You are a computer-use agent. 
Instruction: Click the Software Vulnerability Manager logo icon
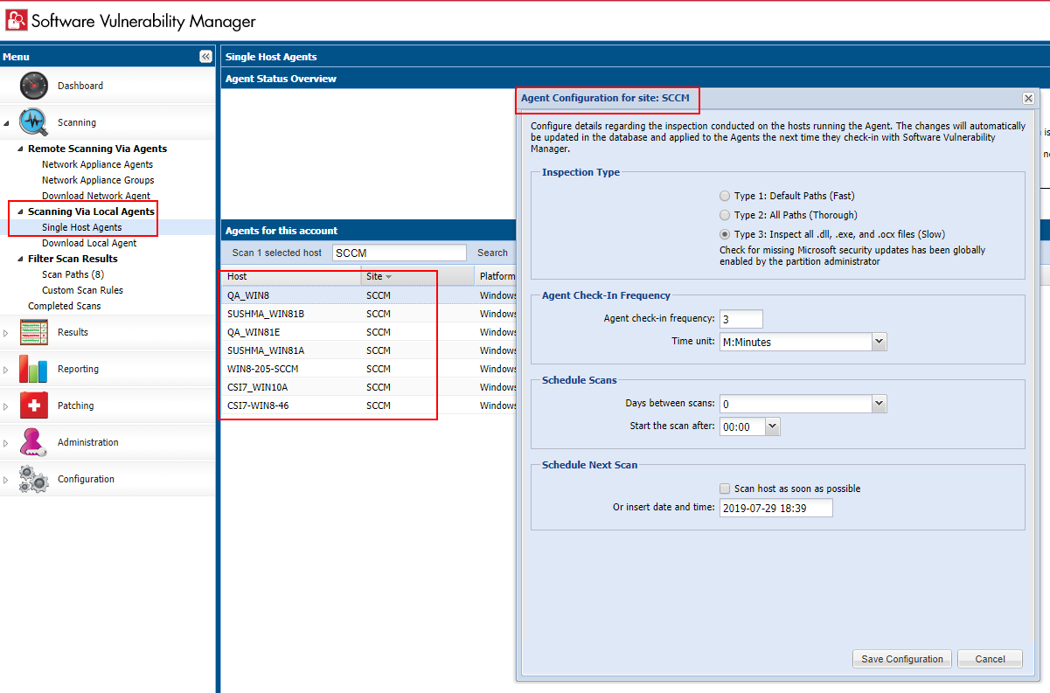[x=16, y=20]
